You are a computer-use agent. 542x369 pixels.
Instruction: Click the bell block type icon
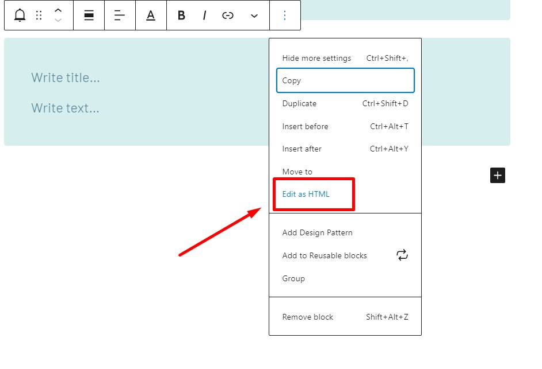point(20,15)
